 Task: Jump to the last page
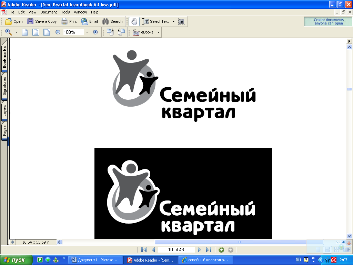point(209,250)
